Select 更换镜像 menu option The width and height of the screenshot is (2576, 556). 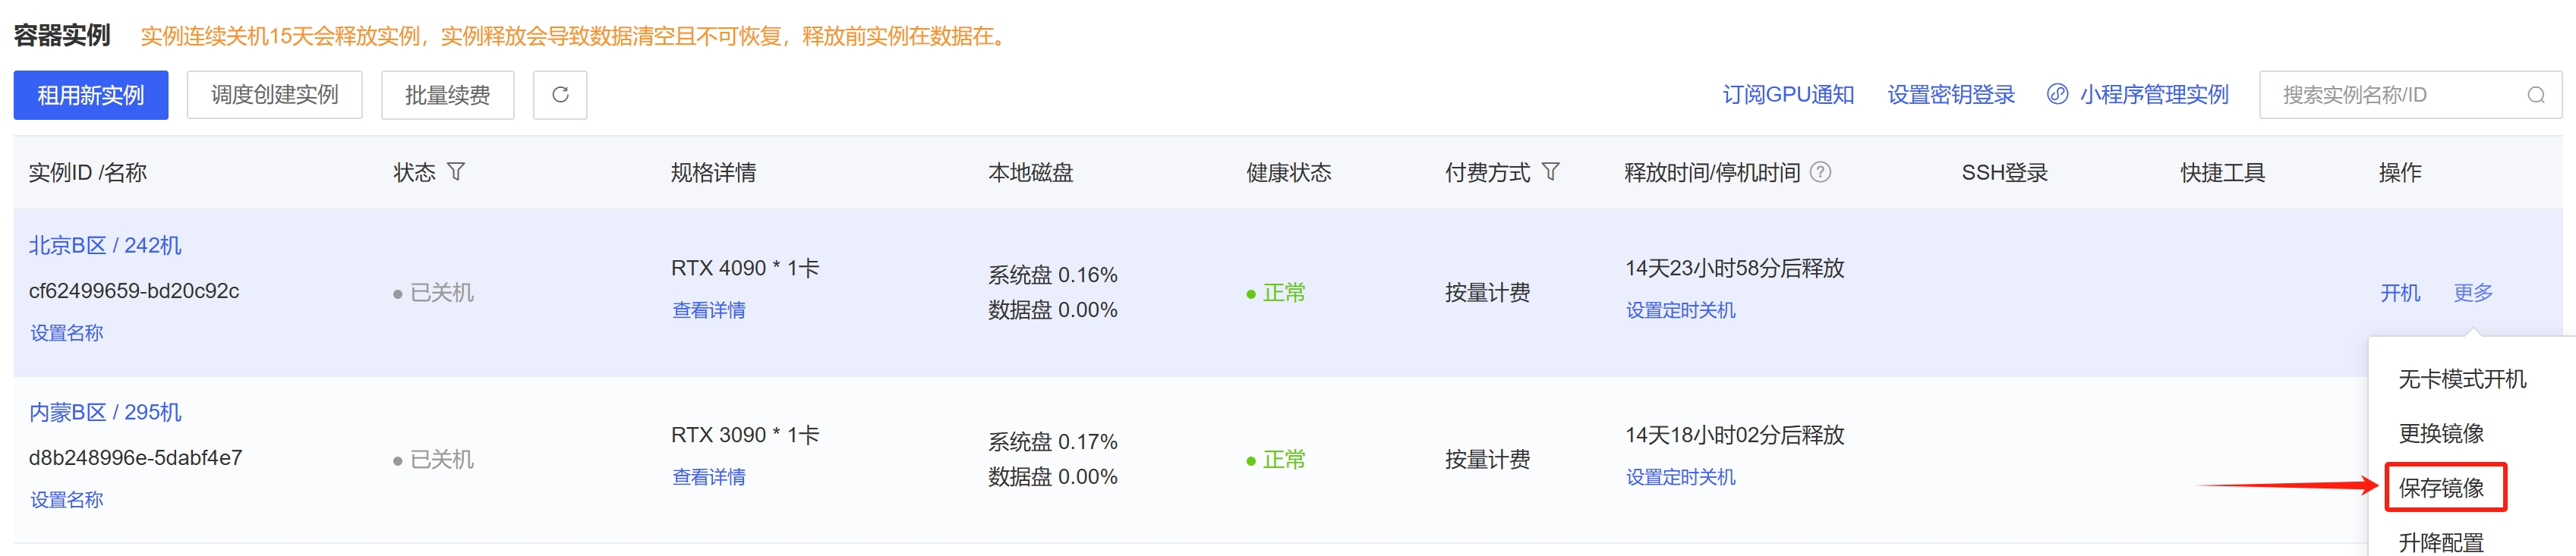(2441, 433)
